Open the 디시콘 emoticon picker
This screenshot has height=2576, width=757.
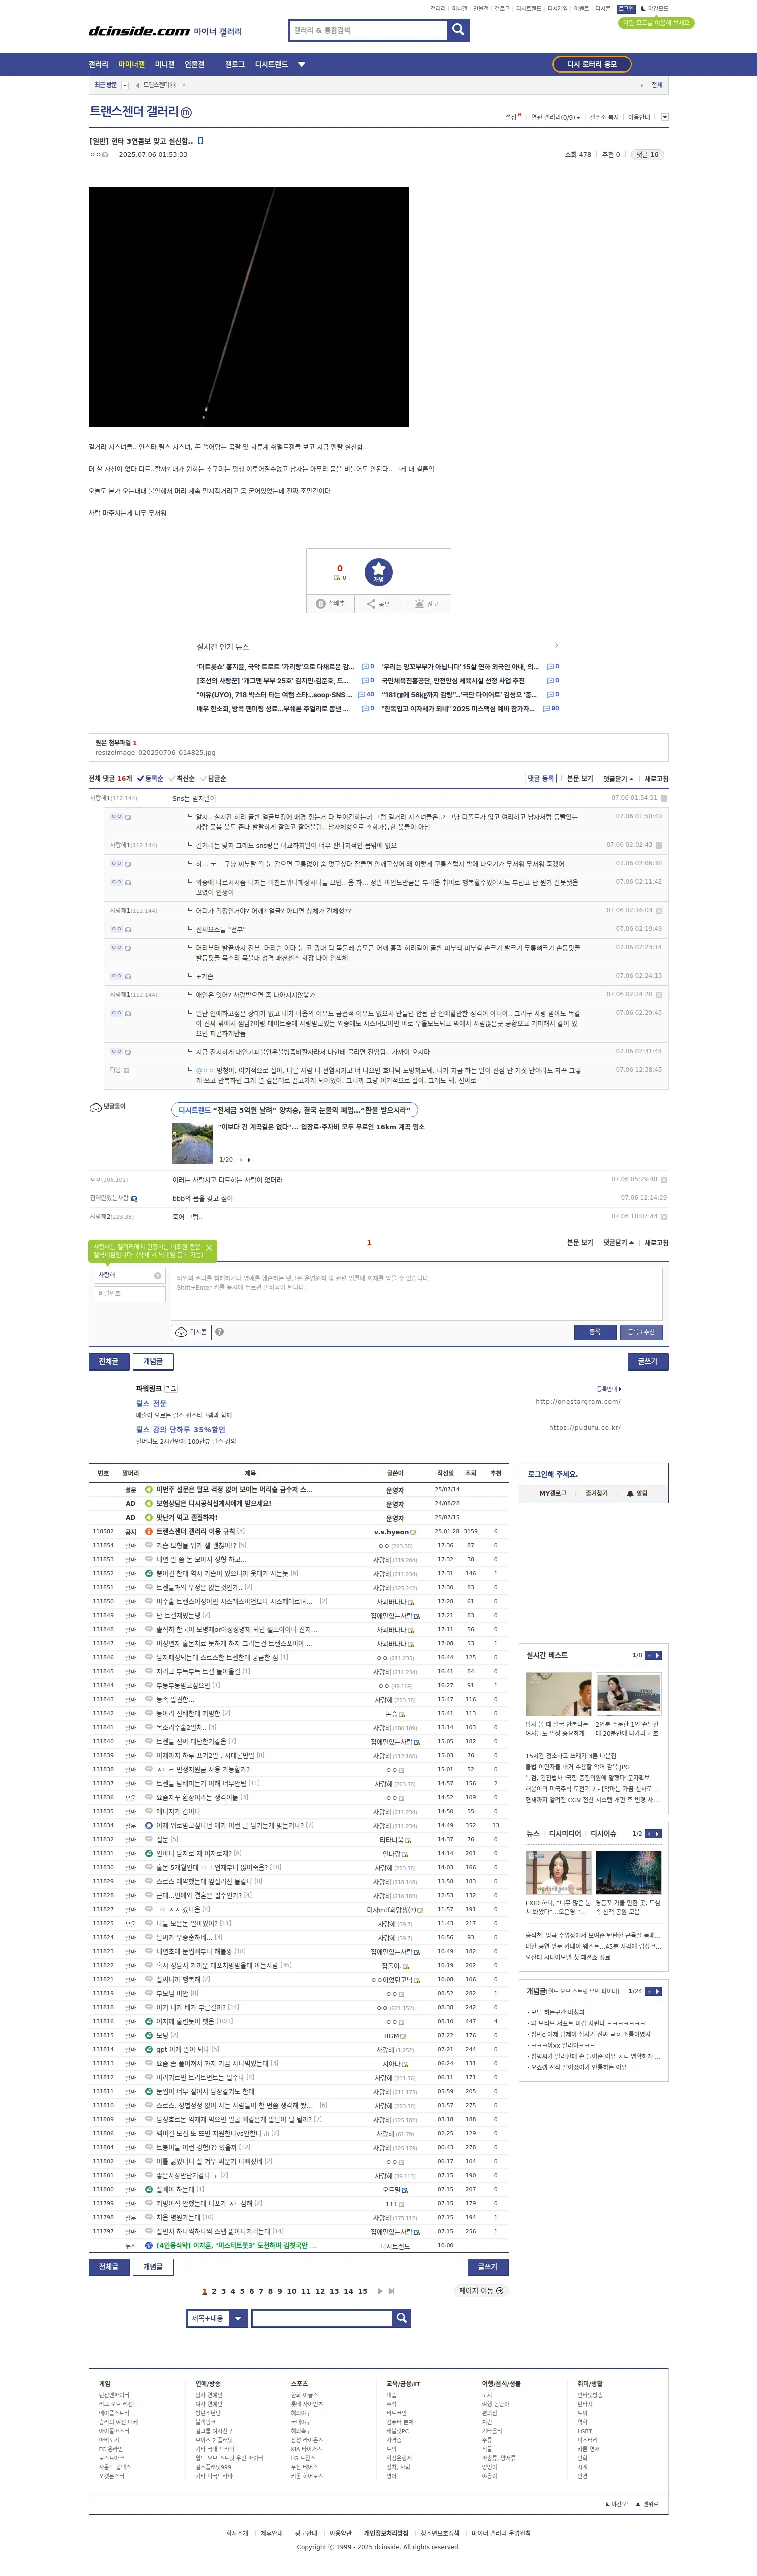tap(191, 1332)
